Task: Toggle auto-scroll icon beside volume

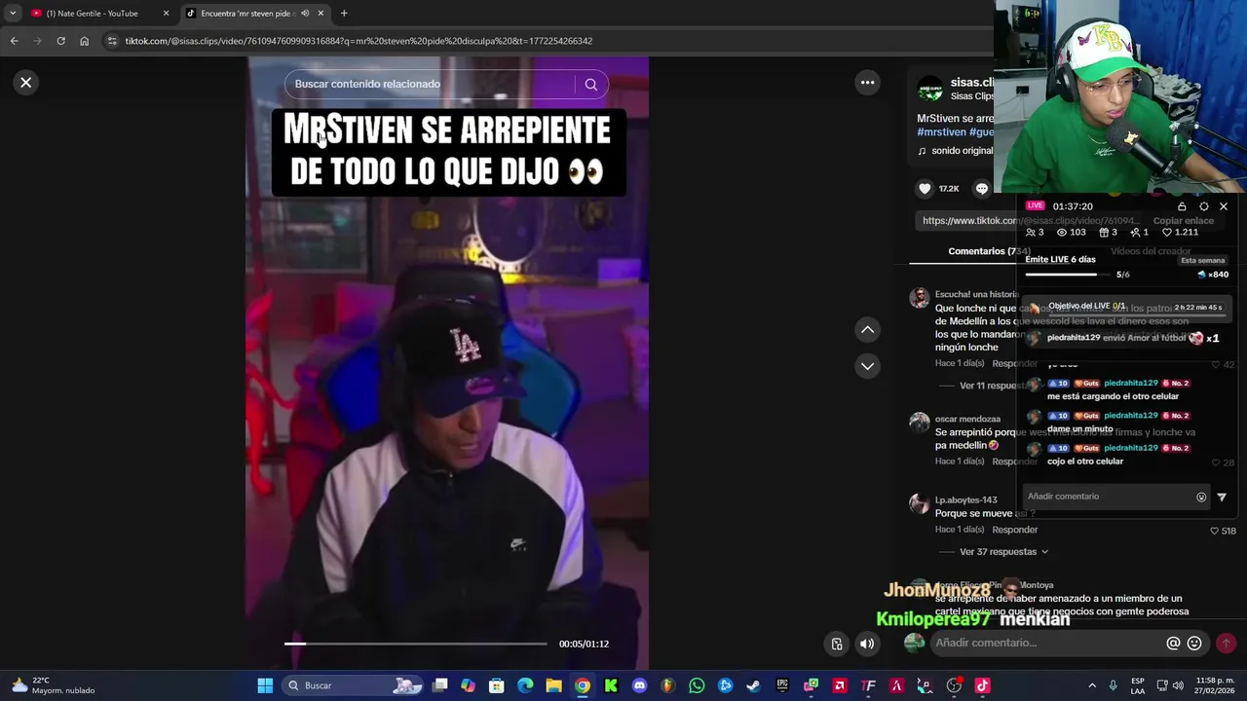Action: (x=837, y=644)
